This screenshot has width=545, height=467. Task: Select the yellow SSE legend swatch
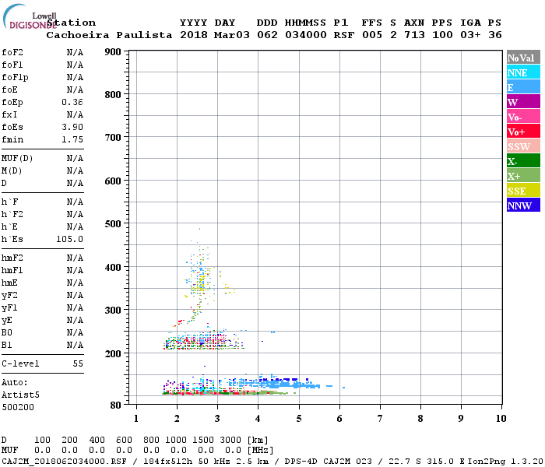pyautogui.click(x=523, y=191)
